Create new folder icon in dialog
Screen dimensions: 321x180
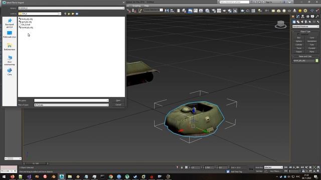coord(73,13)
